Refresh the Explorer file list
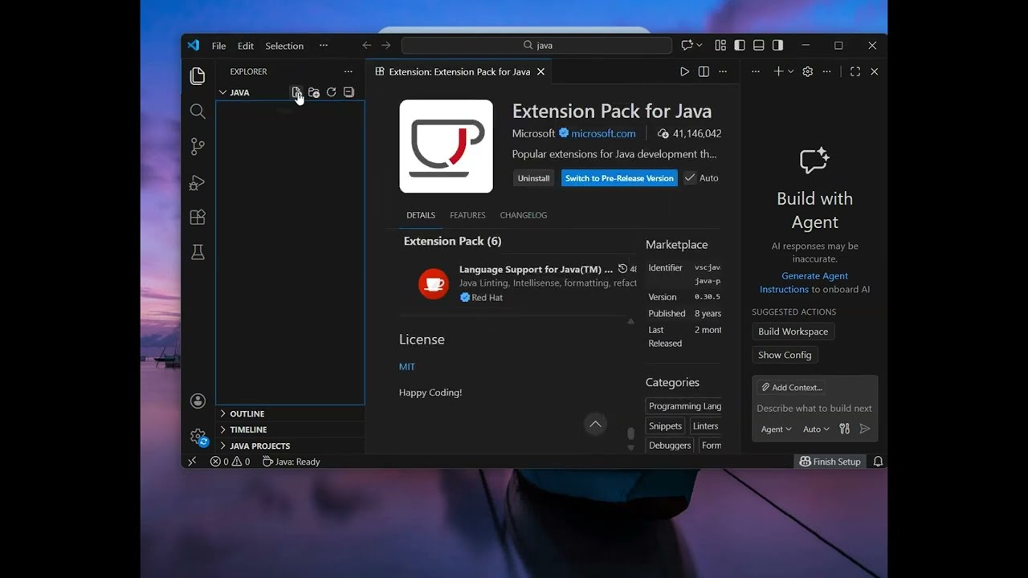The height and width of the screenshot is (578, 1028). point(331,92)
